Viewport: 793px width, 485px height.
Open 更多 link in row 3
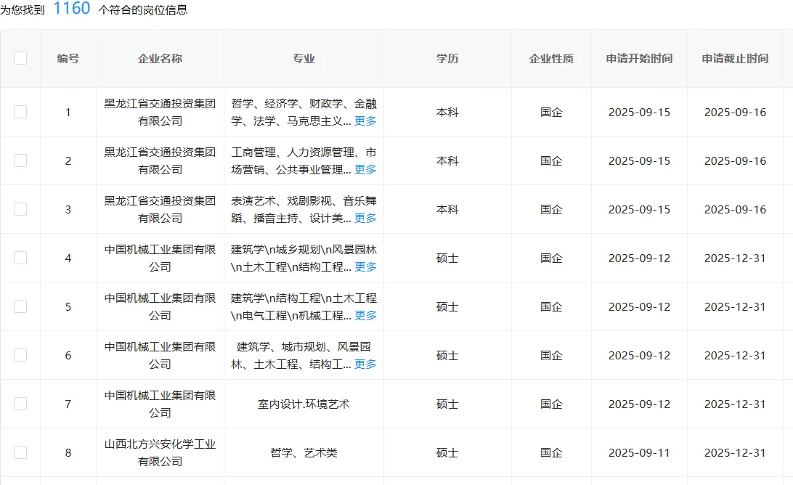(365, 218)
